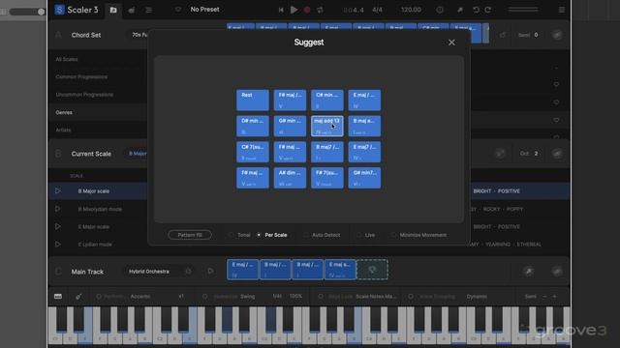Viewport: 620px width, 348px height.
Task: Open the browse folder icon in the top bar
Action: (x=113, y=10)
